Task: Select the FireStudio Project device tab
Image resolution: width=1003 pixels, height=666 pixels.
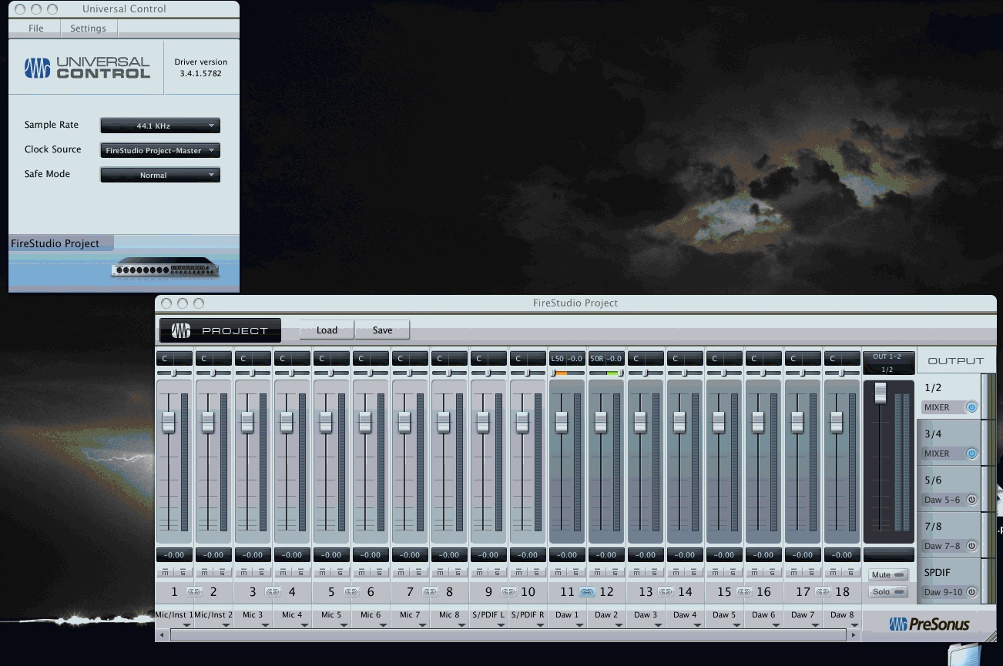Action: point(61,243)
